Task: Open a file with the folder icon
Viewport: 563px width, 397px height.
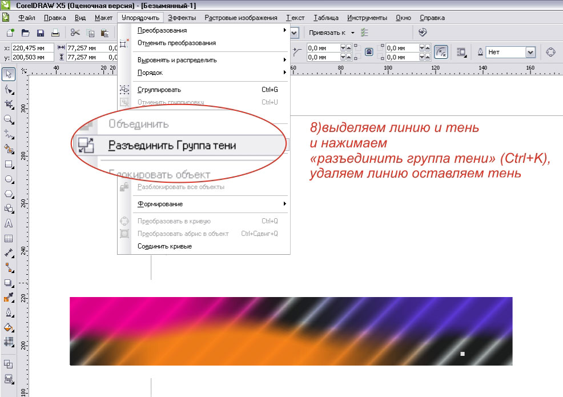Action: click(25, 33)
